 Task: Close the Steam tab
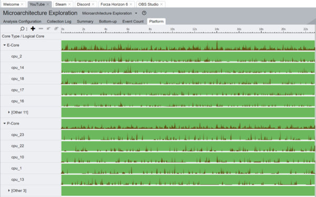click(x=70, y=4)
